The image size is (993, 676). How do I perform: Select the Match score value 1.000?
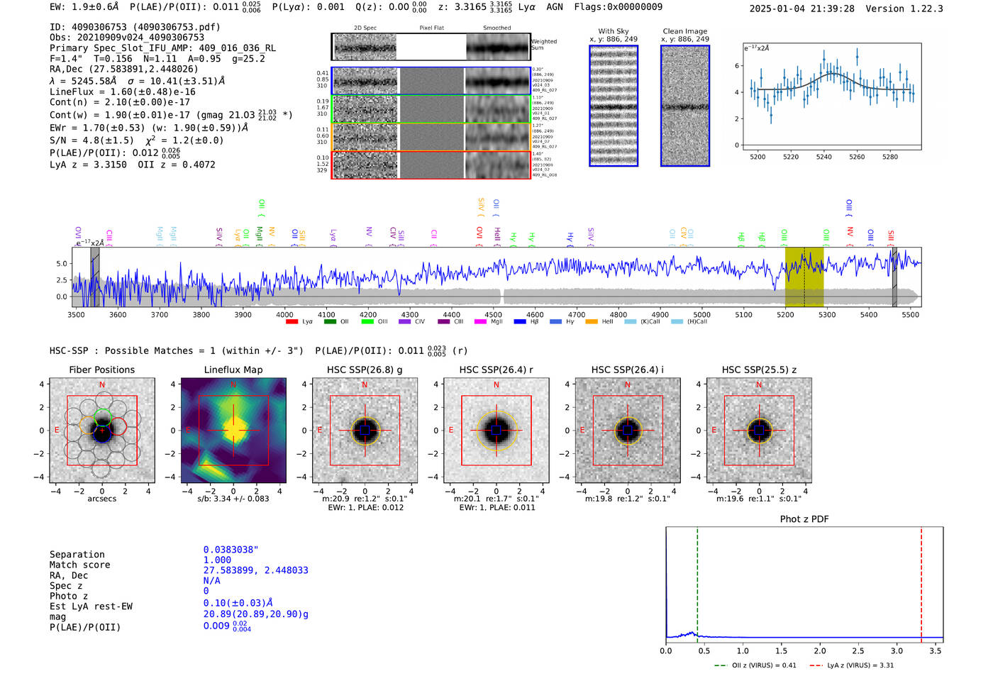[x=217, y=560]
